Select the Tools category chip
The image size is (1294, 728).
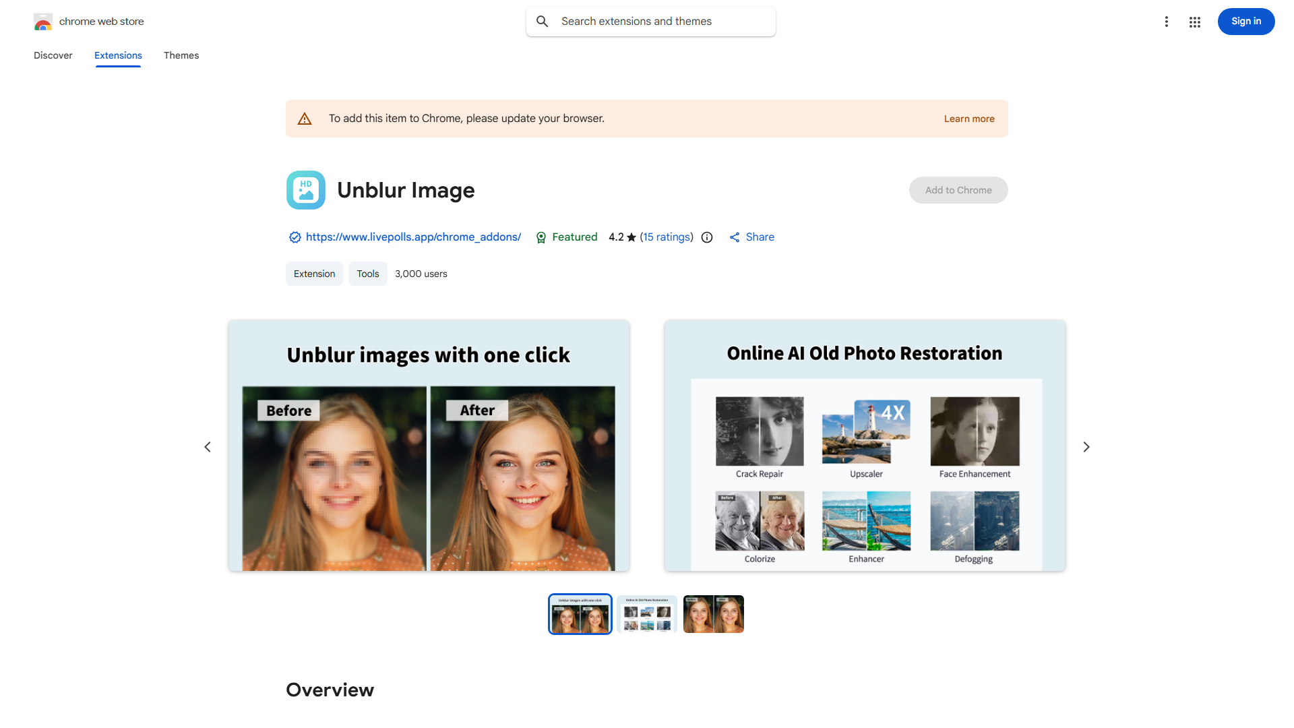[x=367, y=274]
